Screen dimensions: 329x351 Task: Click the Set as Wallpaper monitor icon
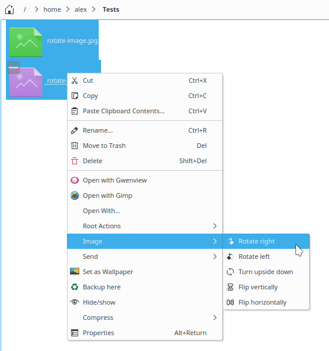[x=75, y=272]
